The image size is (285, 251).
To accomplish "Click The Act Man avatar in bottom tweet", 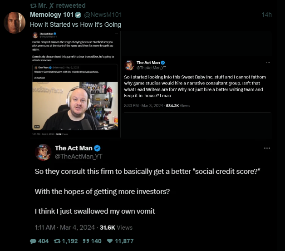I will [43, 153].
